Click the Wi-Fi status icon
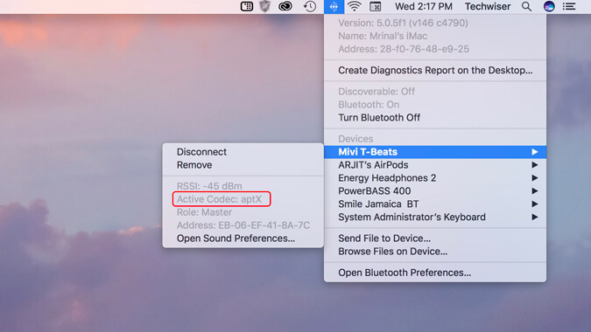This screenshot has height=332, width=591. [x=355, y=6]
